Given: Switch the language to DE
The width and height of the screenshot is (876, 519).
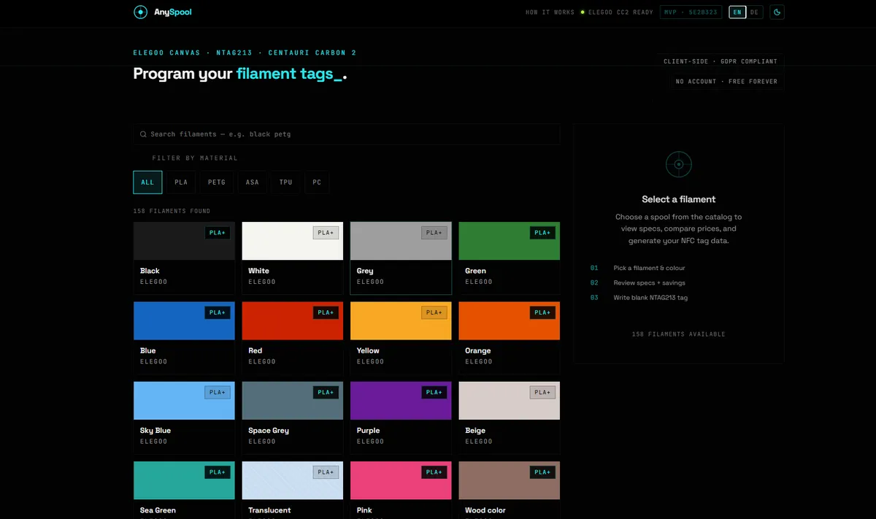Looking at the screenshot, I should (x=754, y=12).
